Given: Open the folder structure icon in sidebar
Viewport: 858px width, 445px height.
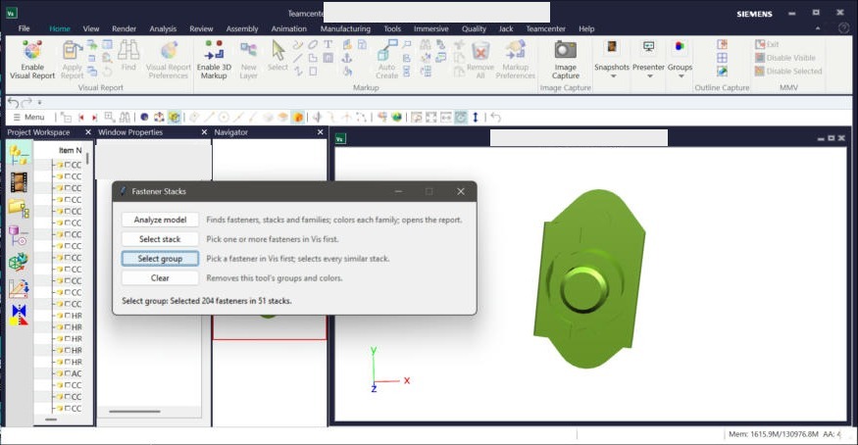Looking at the screenshot, I should pos(20,208).
